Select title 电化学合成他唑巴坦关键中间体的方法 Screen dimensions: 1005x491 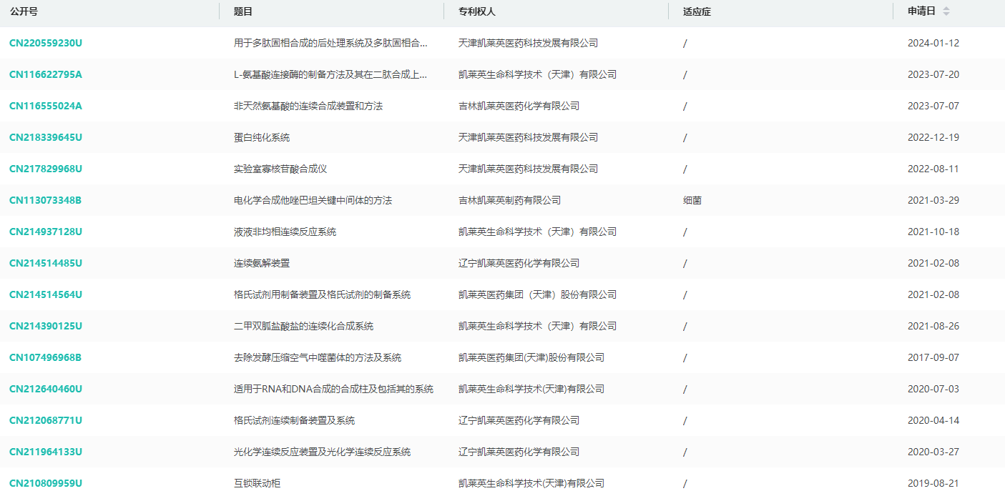click(x=313, y=200)
